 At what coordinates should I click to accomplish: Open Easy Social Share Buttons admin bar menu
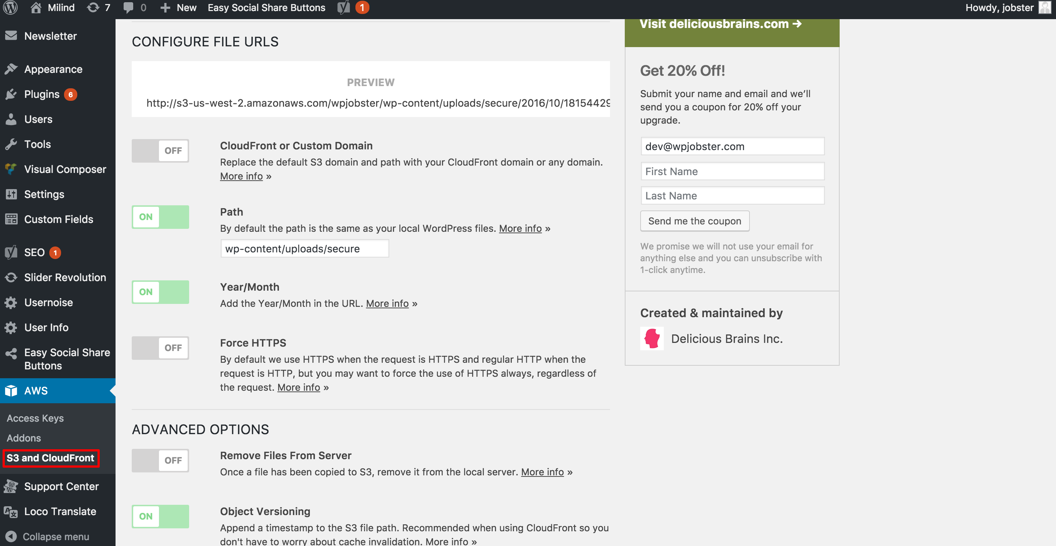pos(266,8)
